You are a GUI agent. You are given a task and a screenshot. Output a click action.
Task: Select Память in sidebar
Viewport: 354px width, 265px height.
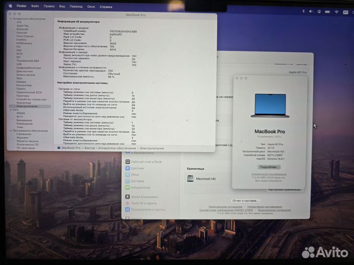pyautogui.click(x=21, y=89)
